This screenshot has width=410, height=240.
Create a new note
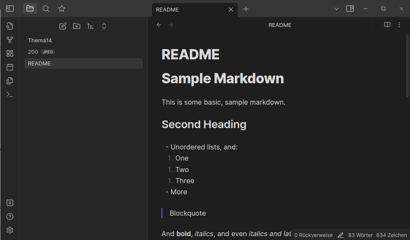click(63, 26)
